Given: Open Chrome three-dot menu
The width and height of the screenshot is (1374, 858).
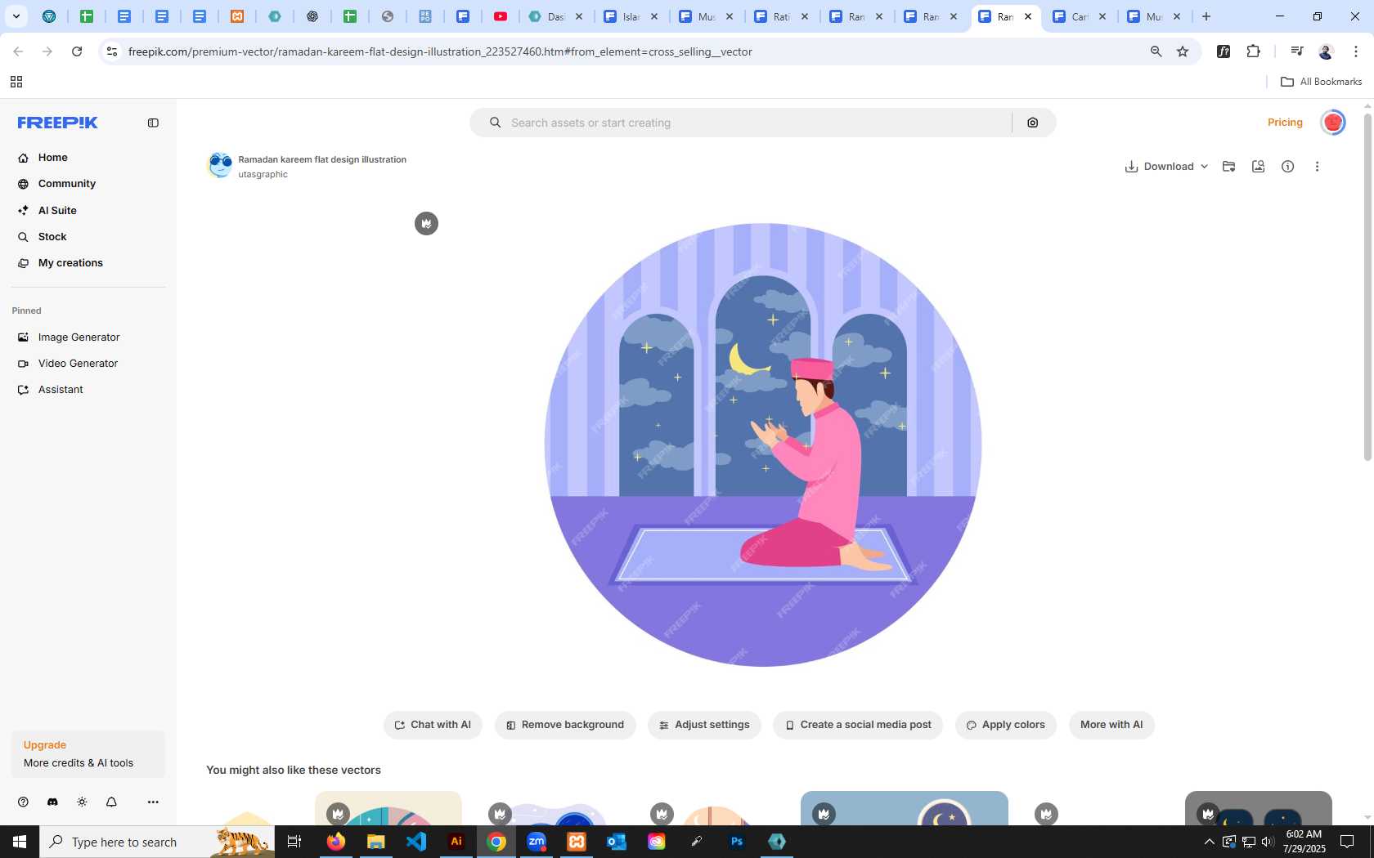Looking at the screenshot, I should tap(1356, 51).
